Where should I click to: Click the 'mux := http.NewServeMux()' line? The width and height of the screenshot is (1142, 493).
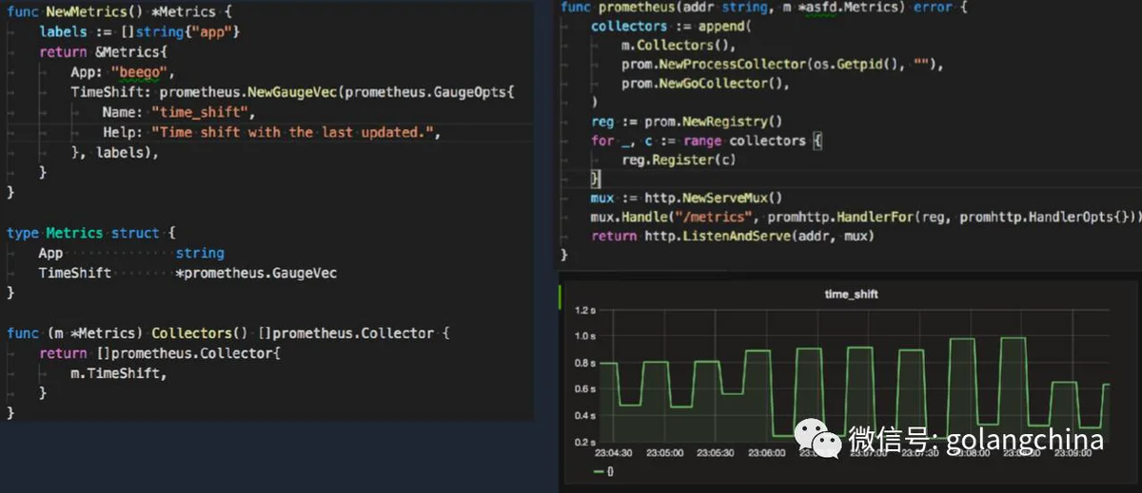[x=686, y=198]
